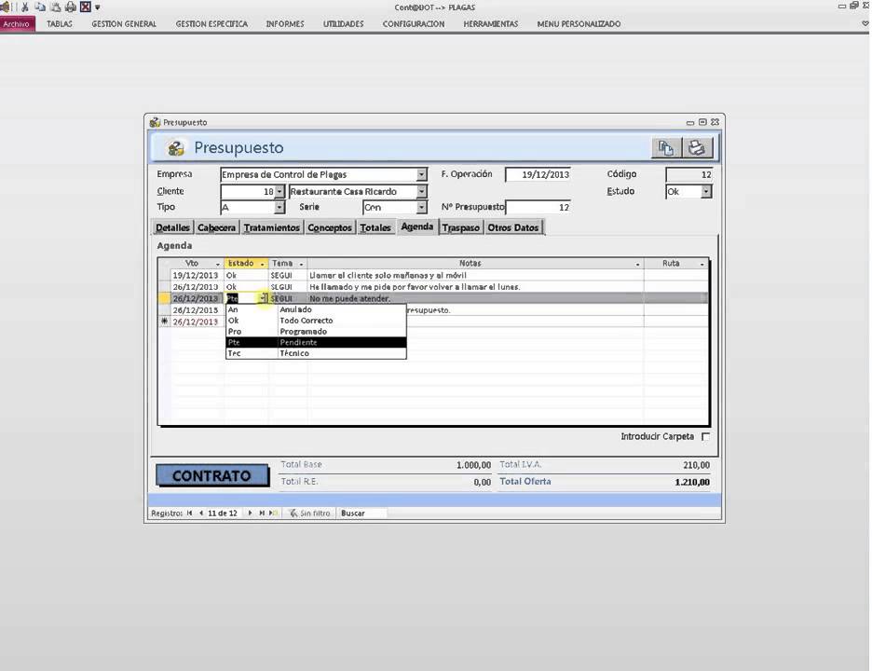Open the Empresa combo box dropdown
The width and height of the screenshot is (872, 671).
421,174
